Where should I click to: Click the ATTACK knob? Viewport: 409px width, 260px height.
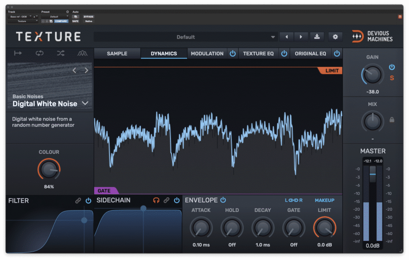coord(201,228)
